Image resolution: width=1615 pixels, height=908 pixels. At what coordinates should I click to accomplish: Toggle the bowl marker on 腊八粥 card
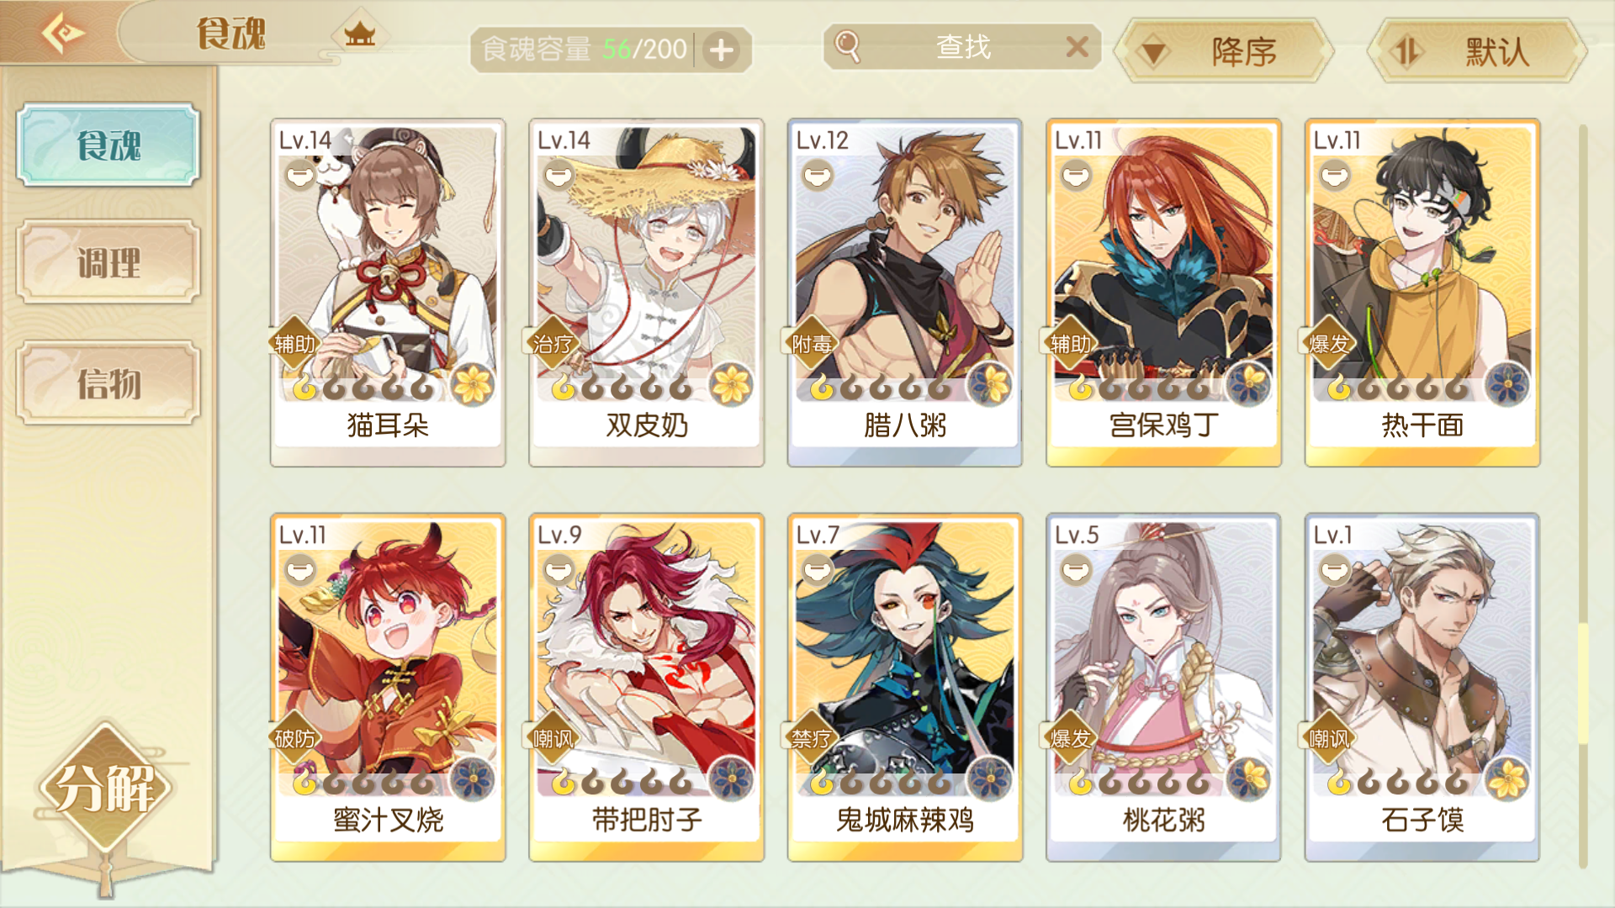coord(818,177)
